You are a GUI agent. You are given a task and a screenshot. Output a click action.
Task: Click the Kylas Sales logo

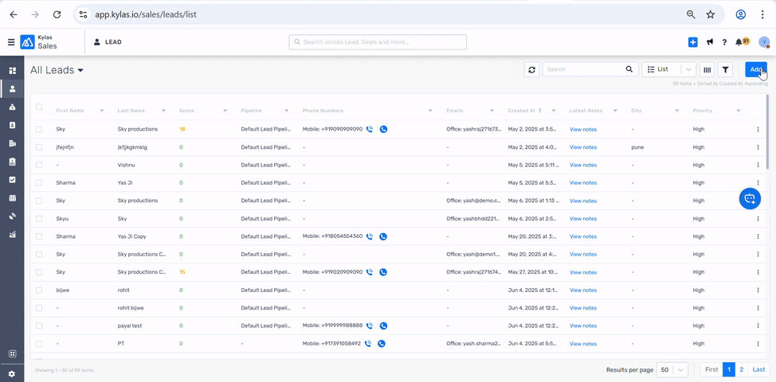tap(38, 42)
